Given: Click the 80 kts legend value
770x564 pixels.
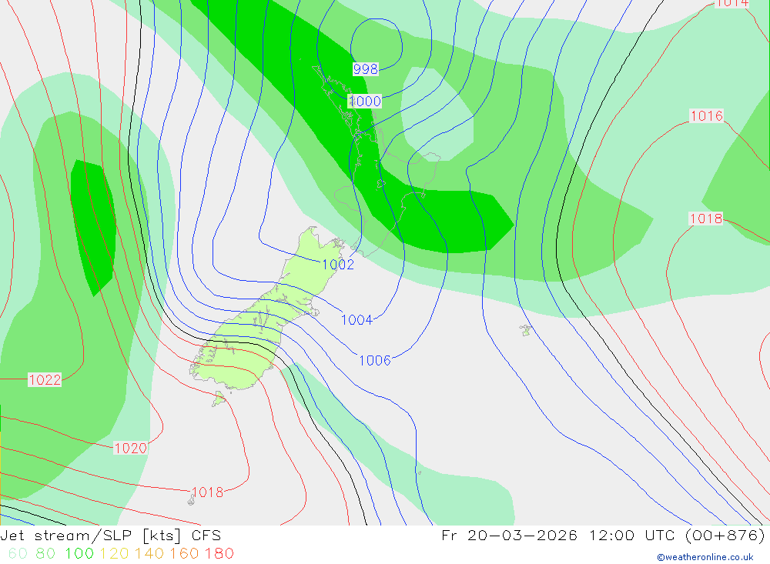Looking at the screenshot, I should (x=45, y=554).
